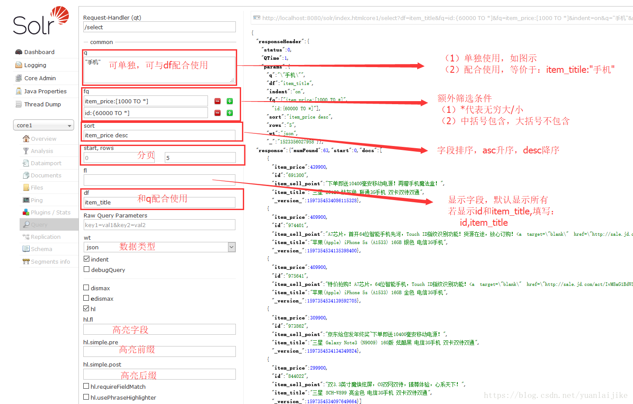Add a filter query with the second green plus

click(x=230, y=113)
